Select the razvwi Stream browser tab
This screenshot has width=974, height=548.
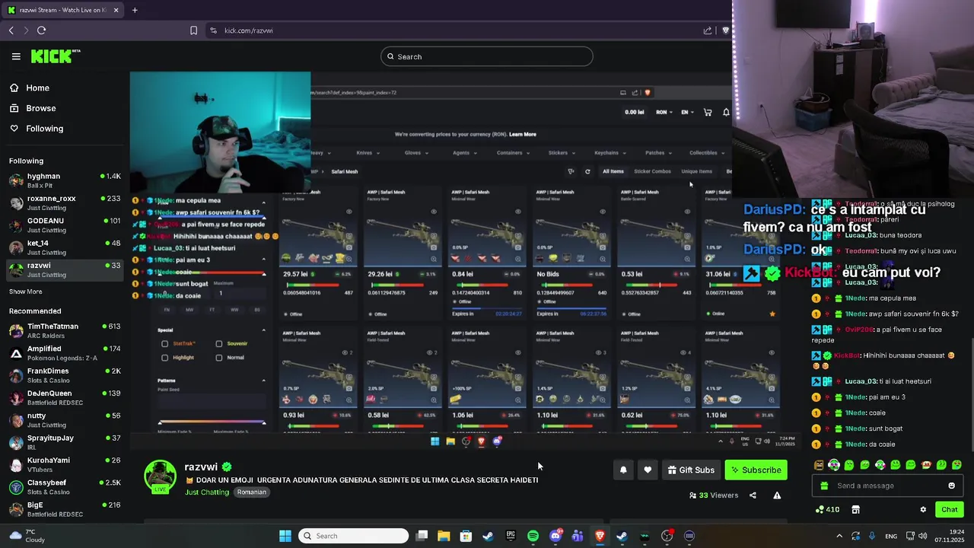pyautogui.click(x=62, y=10)
